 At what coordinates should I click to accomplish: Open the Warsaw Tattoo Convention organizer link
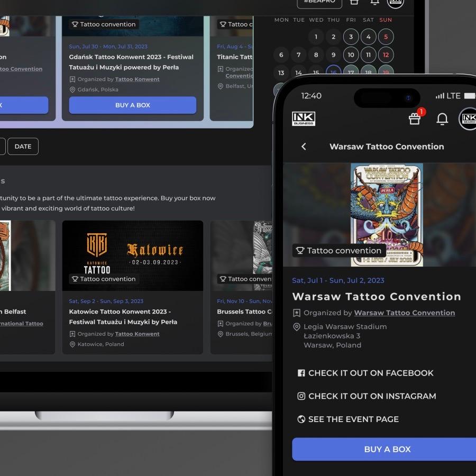tap(405, 313)
